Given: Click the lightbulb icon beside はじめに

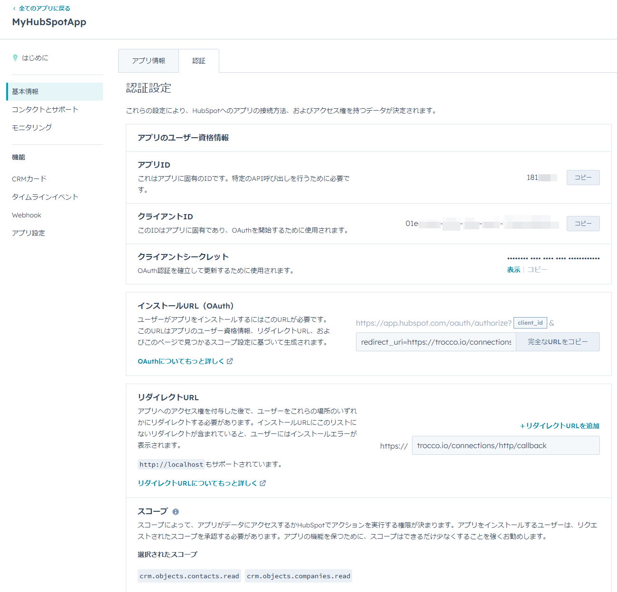Looking at the screenshot, I should [x=15, y=58].
